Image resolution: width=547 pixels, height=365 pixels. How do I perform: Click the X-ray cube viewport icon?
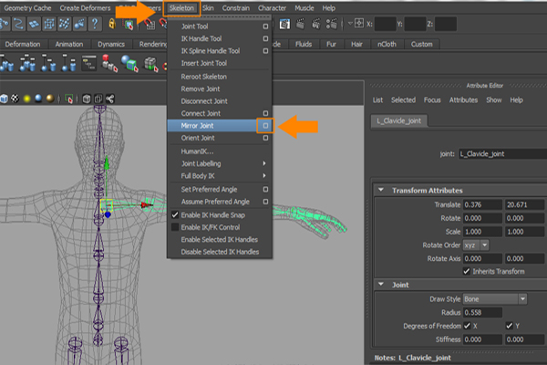tap(87, 99)
